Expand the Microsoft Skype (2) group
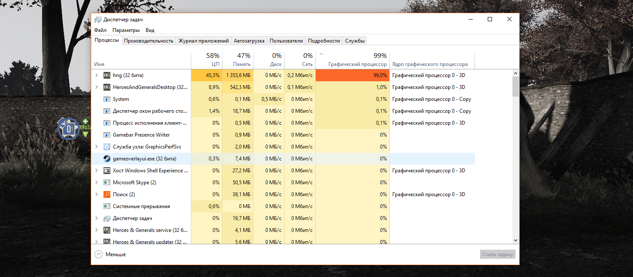 tap(97, 183)
